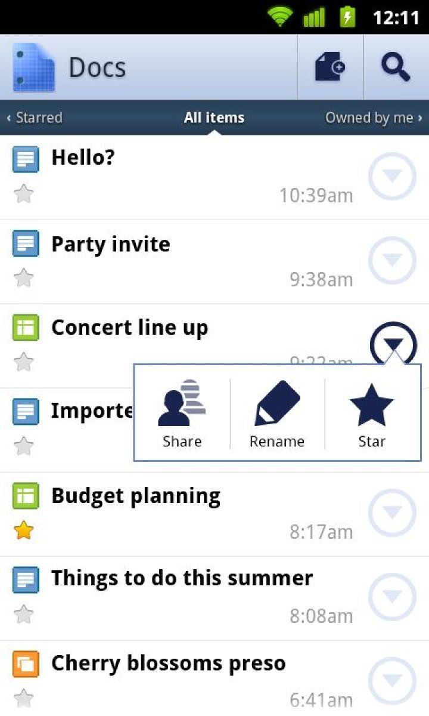Open search with the magnifier icon

click(396, 67)
